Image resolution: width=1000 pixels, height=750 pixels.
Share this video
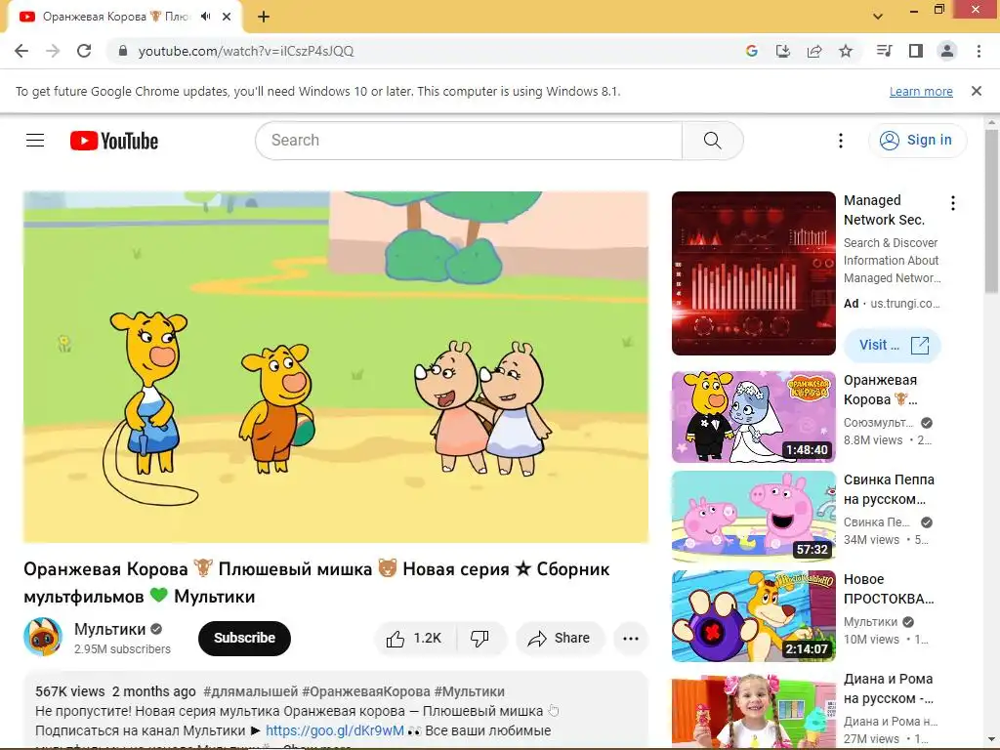pos(560,638)
